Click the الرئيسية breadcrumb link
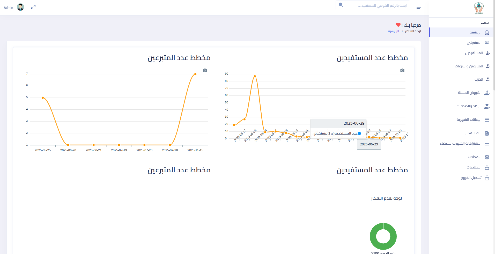This screenshot has width=495, height=254. point(393,31)
